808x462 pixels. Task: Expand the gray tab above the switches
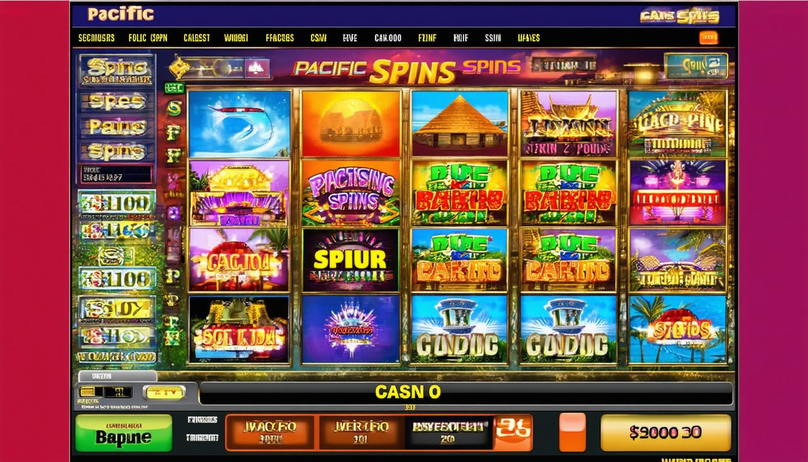tap(118, 377)
